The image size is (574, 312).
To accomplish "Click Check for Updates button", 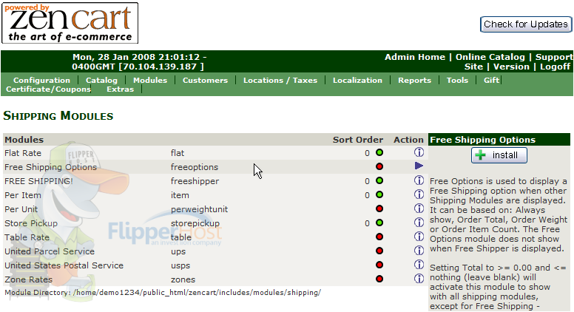I will [x=526, y=24].
